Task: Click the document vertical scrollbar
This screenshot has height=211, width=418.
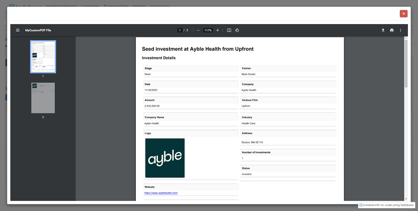Action: click(406, 64)
